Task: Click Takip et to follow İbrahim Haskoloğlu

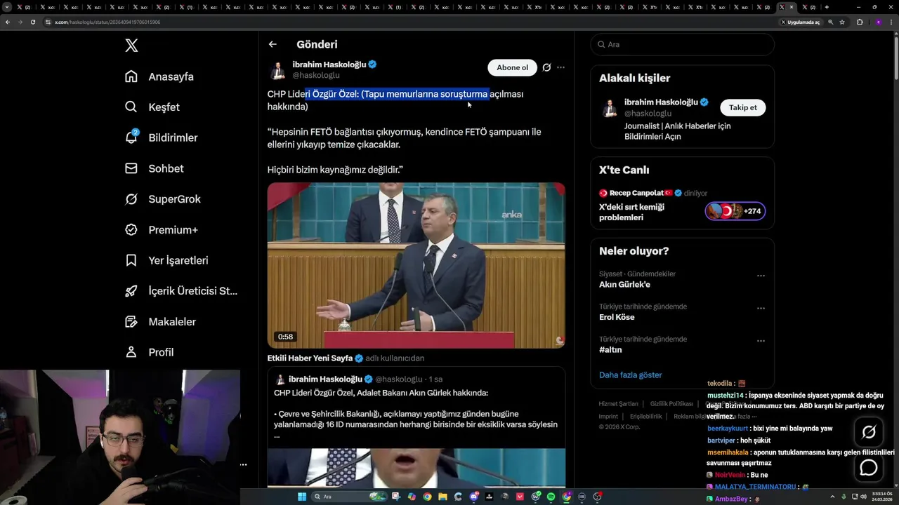Action: pyautogui.click(x=742, y=107)
